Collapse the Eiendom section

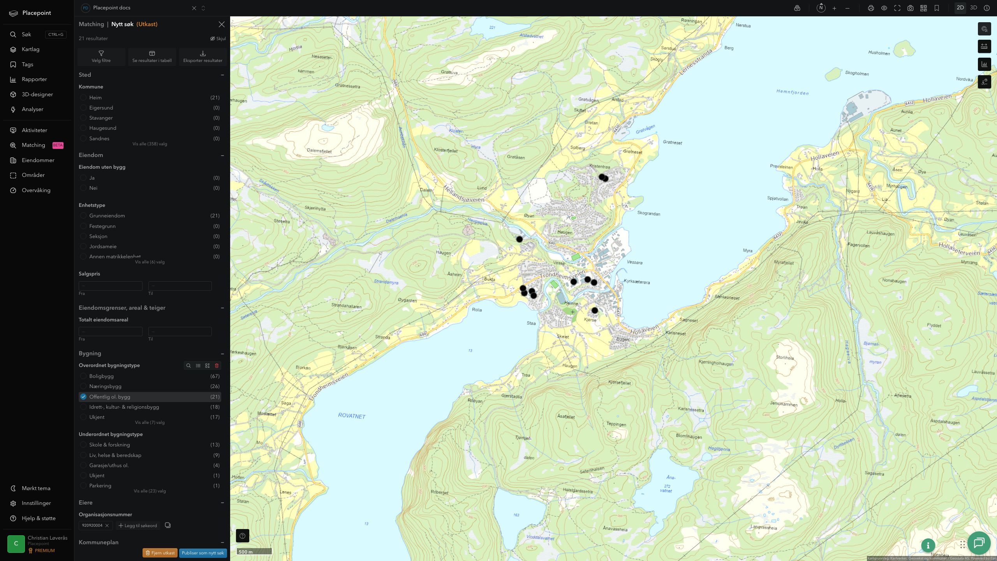pyautogui.click(x=222, y=155)
